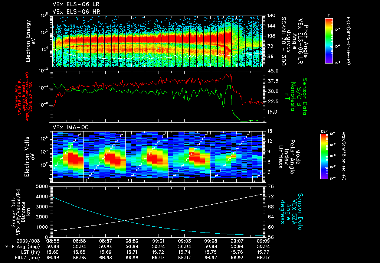Click the 'Electron Energy eV' axis label
This screenshot has height=263, width=380.
[x=30, y=41]
